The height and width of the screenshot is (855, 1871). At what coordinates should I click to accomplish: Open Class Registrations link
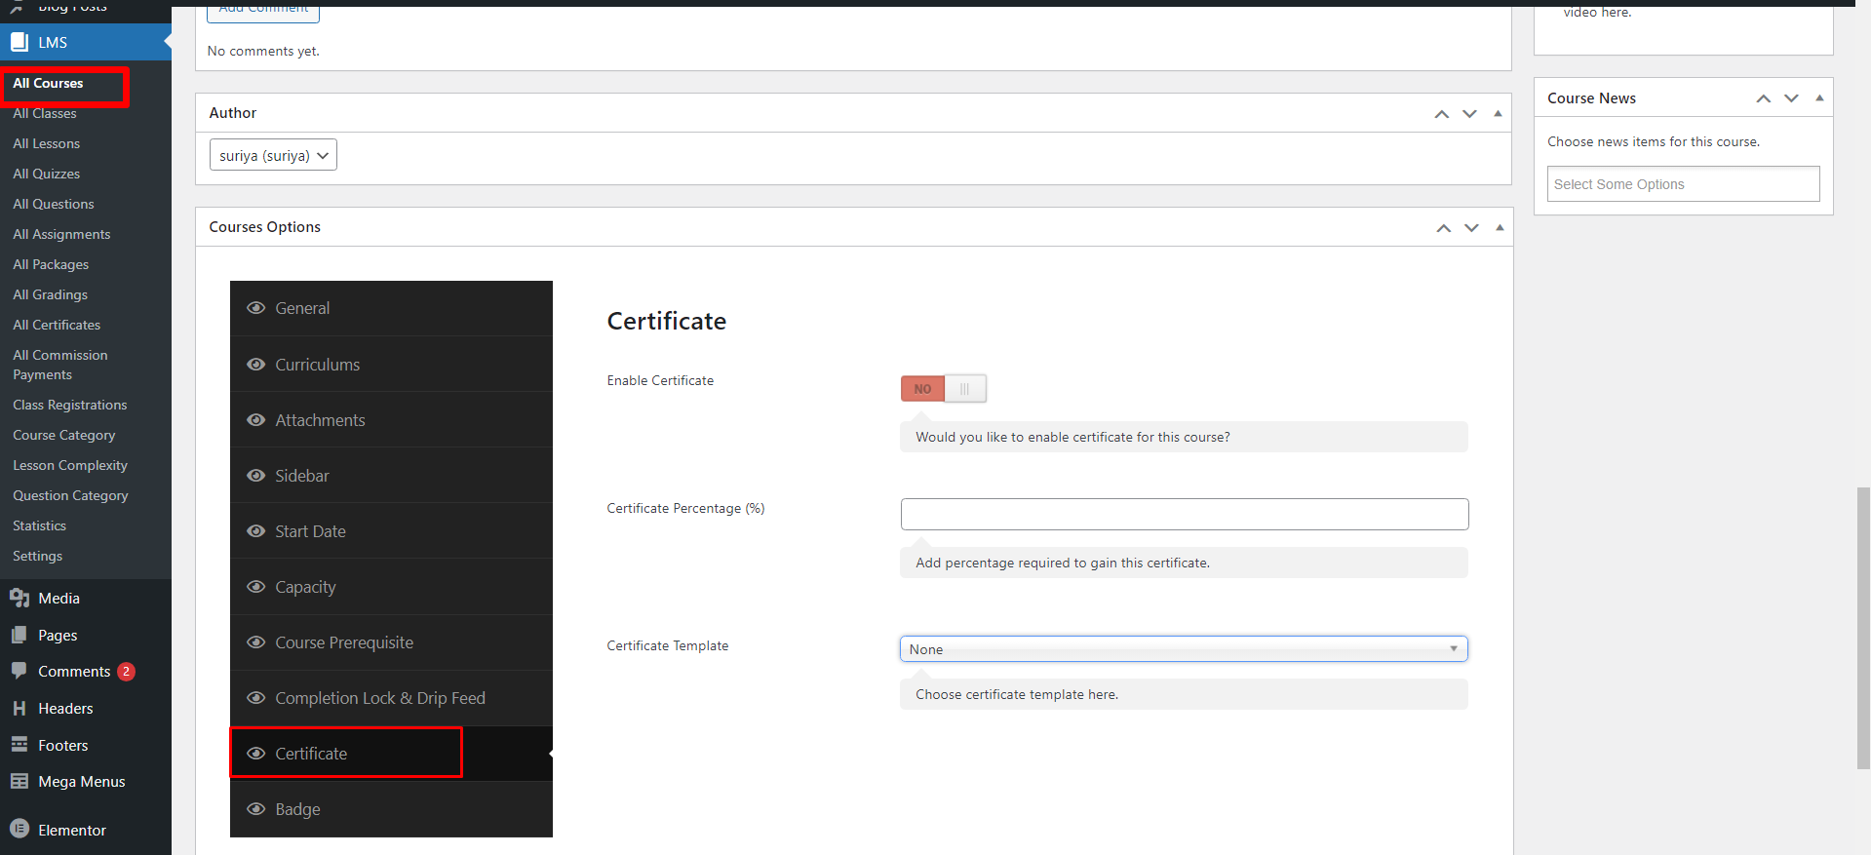[70, 406]
